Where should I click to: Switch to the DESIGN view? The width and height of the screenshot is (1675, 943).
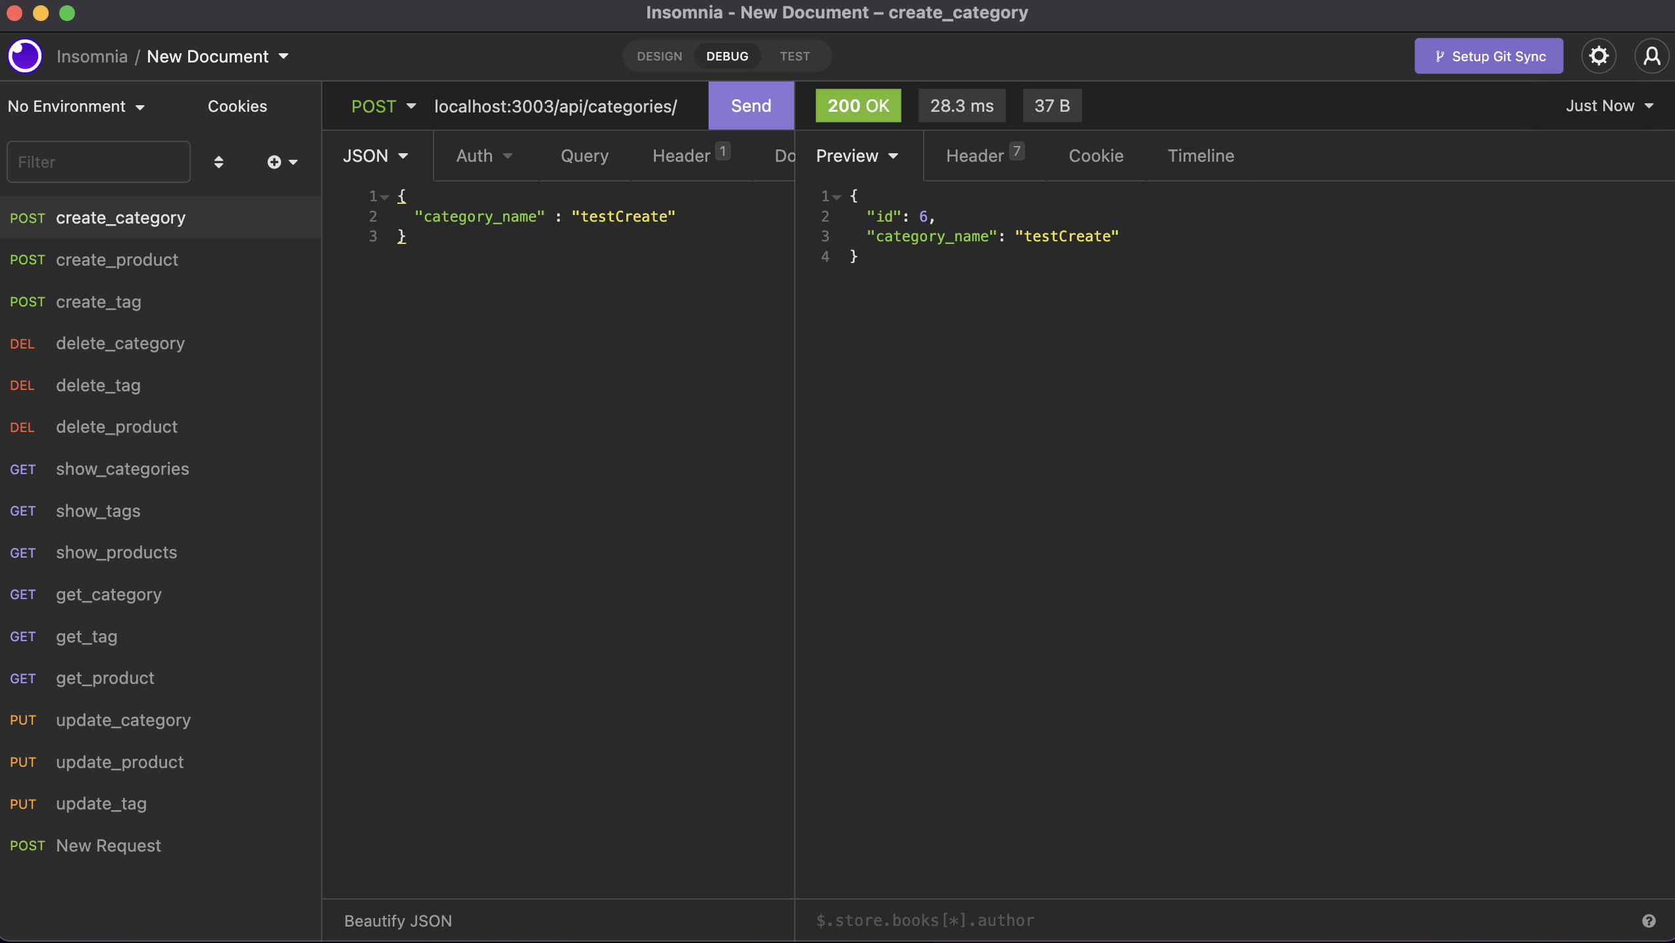[659, 57]
